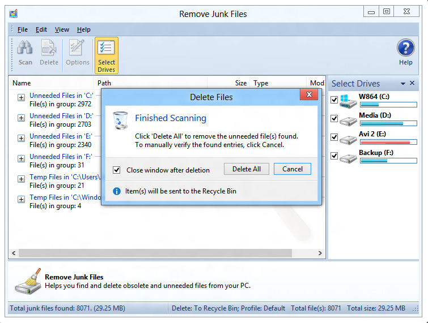Sort the list by Name column header
This screenshot has width=428, height=323.
[52, 83]
